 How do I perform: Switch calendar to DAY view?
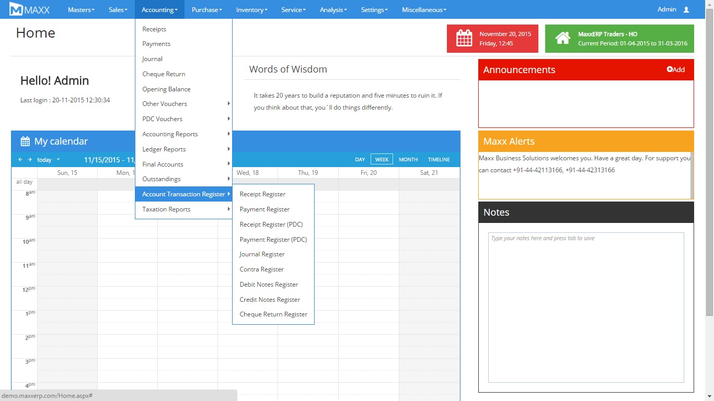(360, 160)
